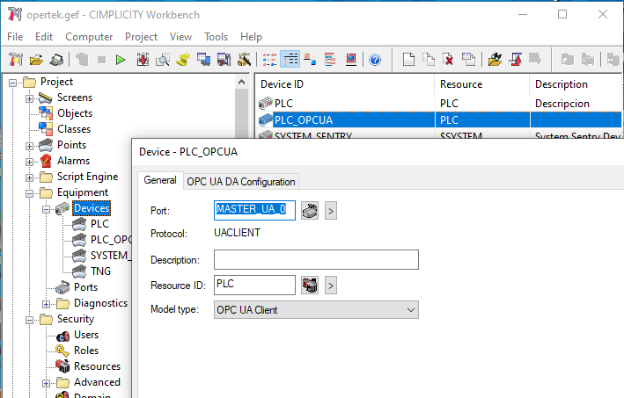Collapse the Security tree node

tap(29, 320)
